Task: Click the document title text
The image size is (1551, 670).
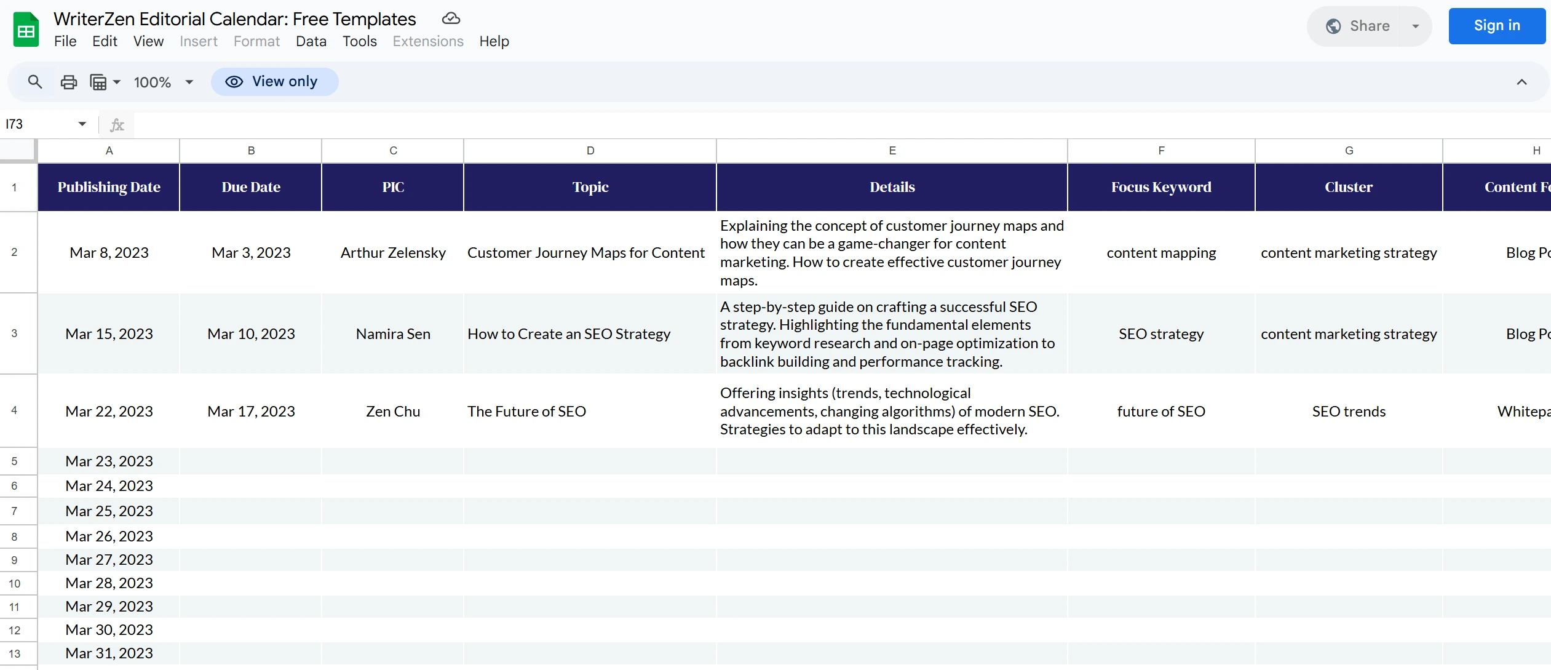Action: (235, 19)
